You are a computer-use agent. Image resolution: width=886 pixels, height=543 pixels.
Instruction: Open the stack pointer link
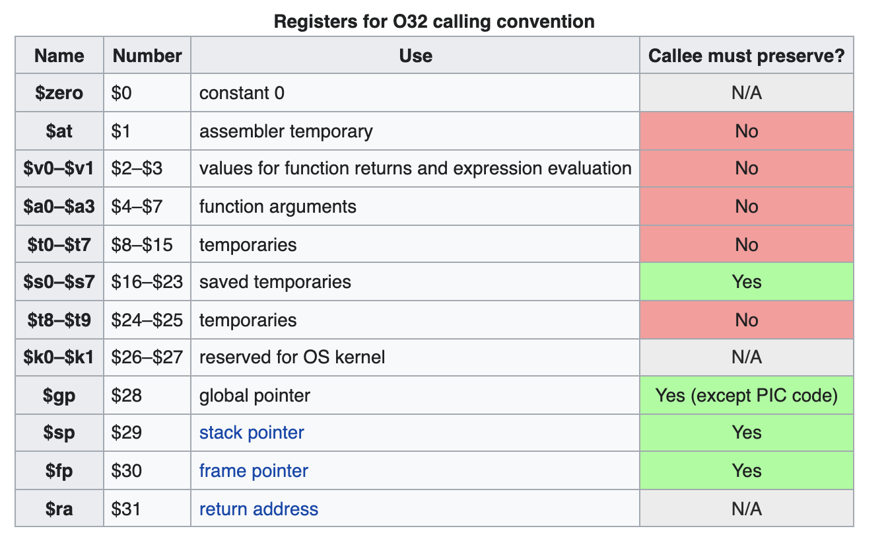click(252, 433)
